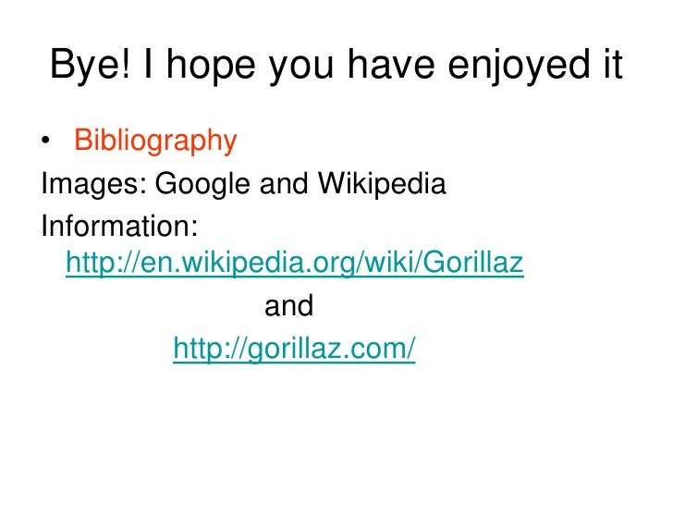Click the word 'Wikipedia' in the Images line
This screenshot has height=505, width=673.
pyautogui.click(x=382, y=185)
